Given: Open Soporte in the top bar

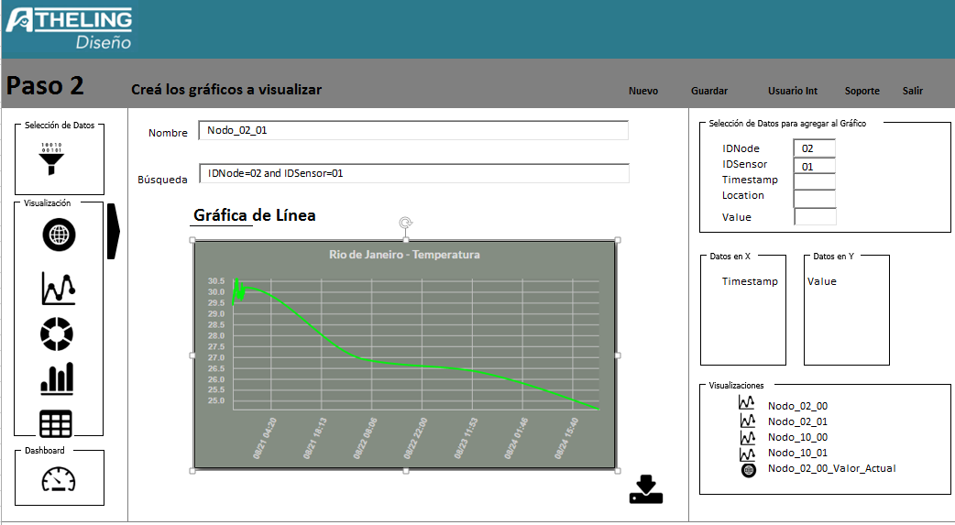Looking at the screenshot, I should (x=862, y=91).
